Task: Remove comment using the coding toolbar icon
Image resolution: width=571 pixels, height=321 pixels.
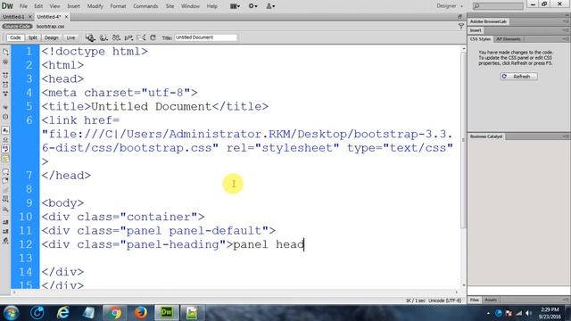Action: [x=5, y=180]
